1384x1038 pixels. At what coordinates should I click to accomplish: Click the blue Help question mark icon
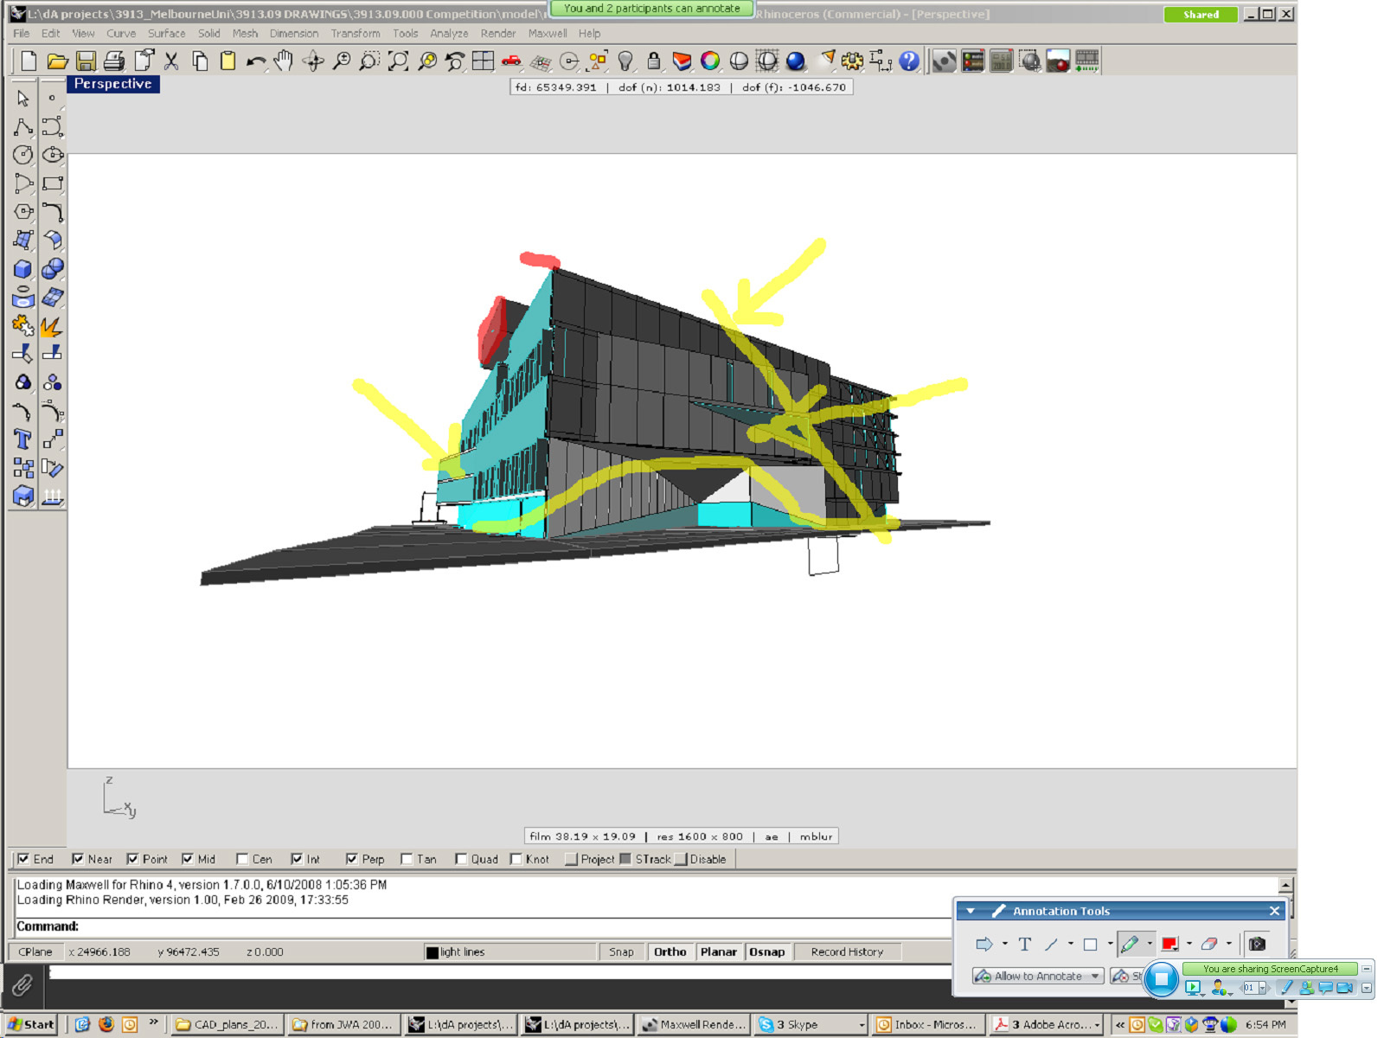pyautogui.click(x=909, y=61)
